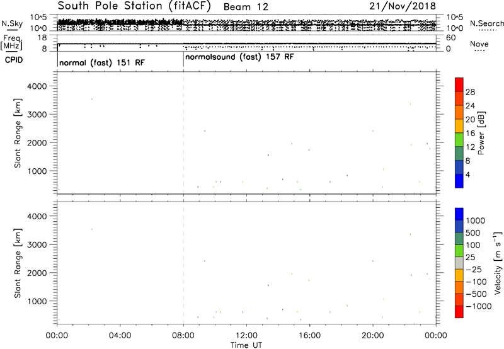This screenshot has width=504, height=349.
Task: Click the '3000' tick of the power panel
Action: [x=37, y=115]
